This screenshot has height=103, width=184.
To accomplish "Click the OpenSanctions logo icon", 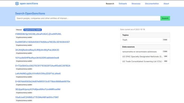I will (17, 3).
